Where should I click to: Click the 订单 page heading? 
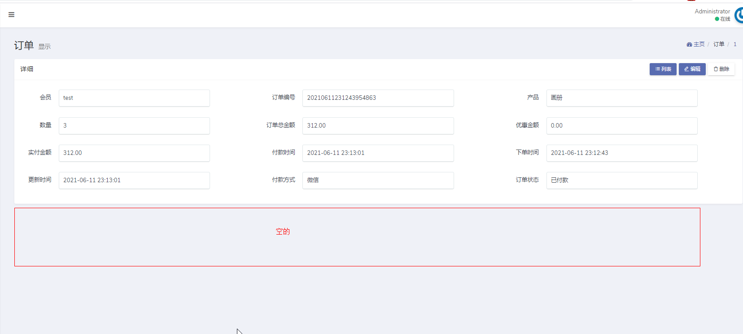[x=24, y=46]
